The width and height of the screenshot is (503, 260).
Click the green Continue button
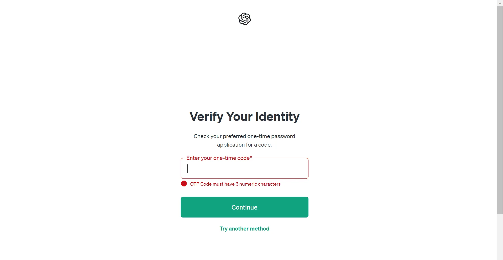click(244, 207)
